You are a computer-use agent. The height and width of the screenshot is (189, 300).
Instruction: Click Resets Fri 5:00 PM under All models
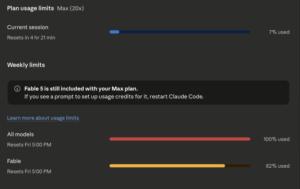(x=29, y=145)
